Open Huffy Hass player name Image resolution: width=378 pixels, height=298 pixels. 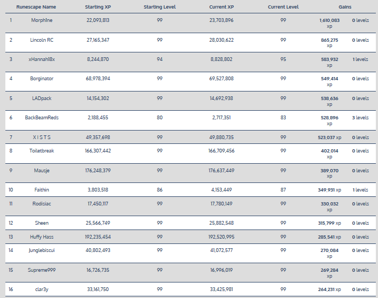point(41,236)
